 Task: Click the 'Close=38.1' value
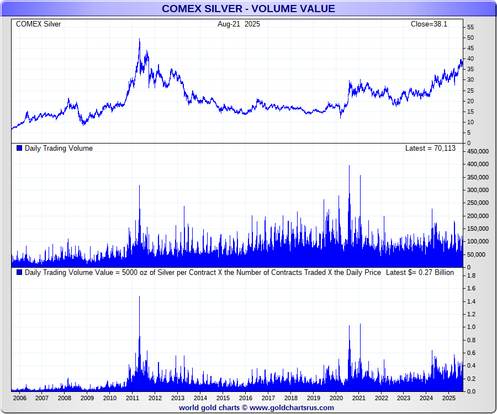pyautogui.click(x=429, y=24)
